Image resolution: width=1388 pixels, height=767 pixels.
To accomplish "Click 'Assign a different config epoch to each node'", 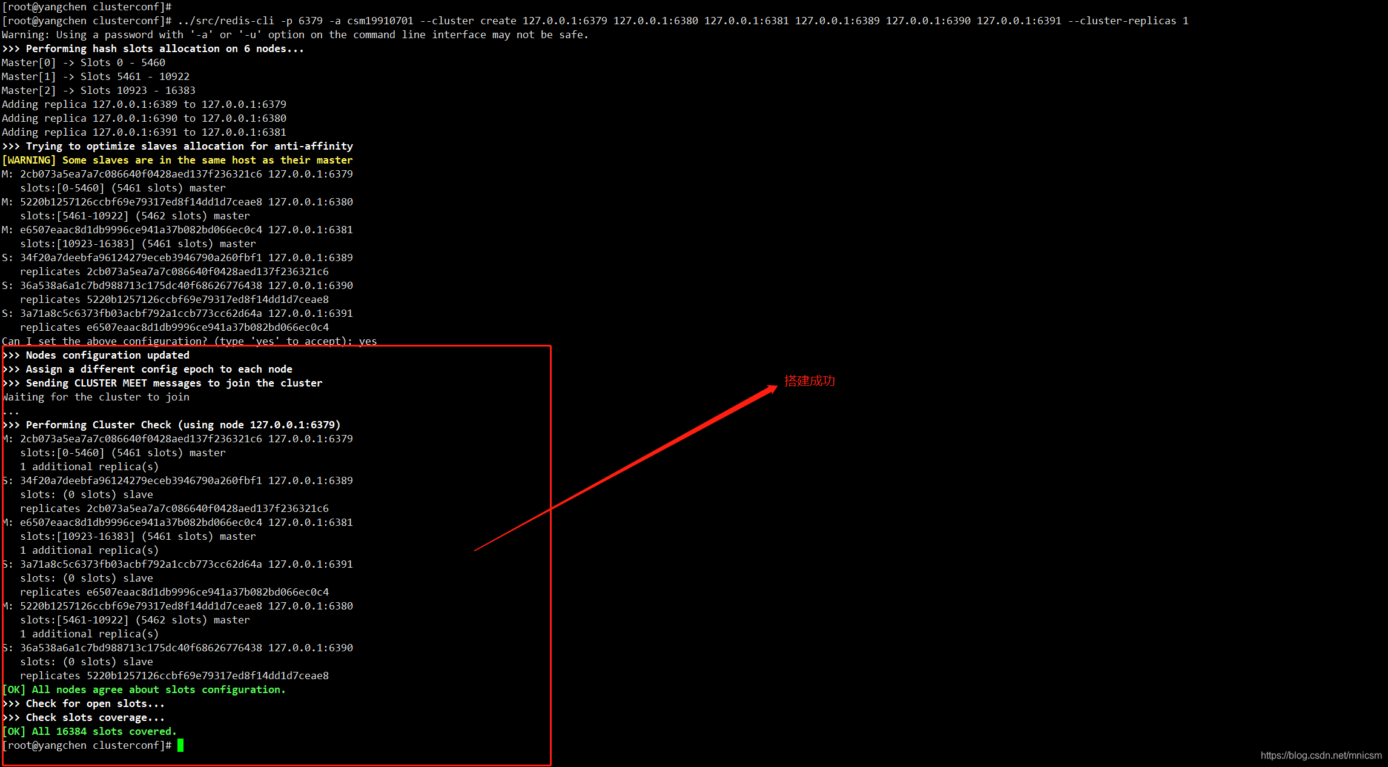I will click(148, 369).
